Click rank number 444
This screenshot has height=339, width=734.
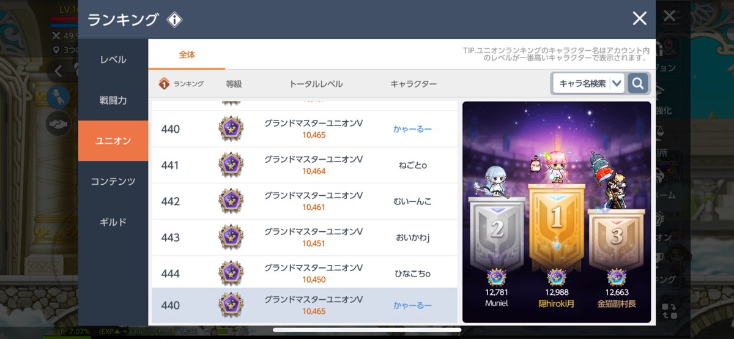pos(171,274)
